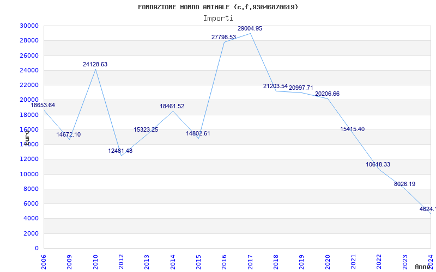Click x-axis year 2006
This screenshot has width=436, height=272.
click(x=44, y=262)
